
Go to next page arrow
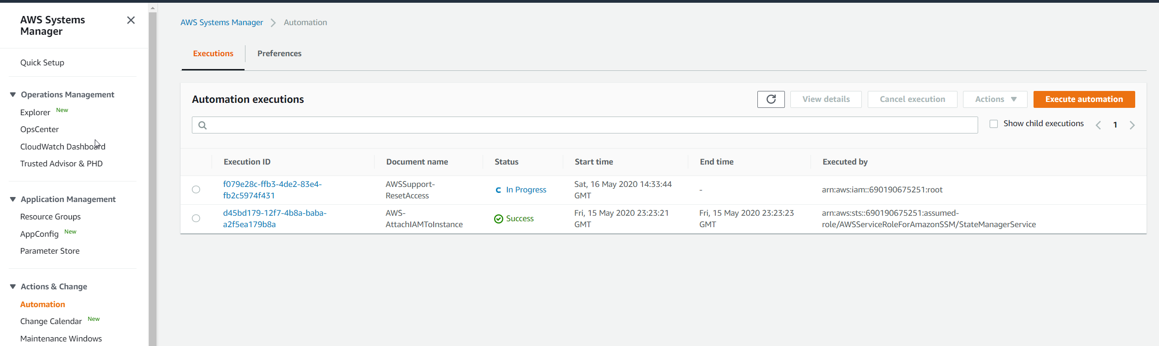(1132, 125)
